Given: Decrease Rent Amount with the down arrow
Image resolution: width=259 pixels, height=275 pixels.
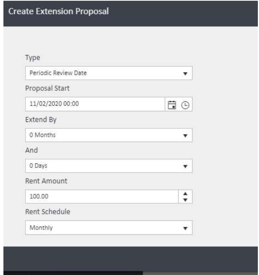Looking at the screenshot, I should (x=185, y=199).
